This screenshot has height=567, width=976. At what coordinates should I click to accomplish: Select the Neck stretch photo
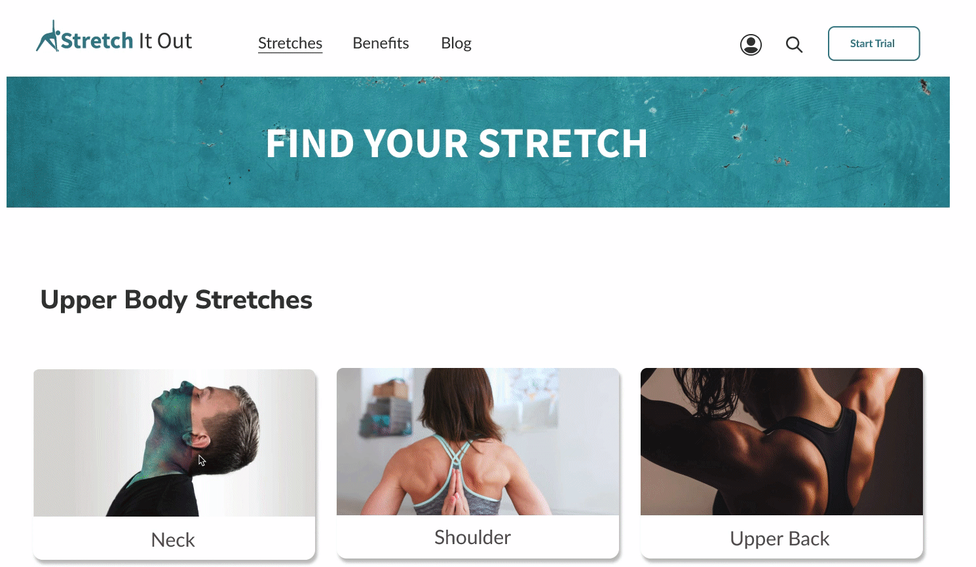174,443
